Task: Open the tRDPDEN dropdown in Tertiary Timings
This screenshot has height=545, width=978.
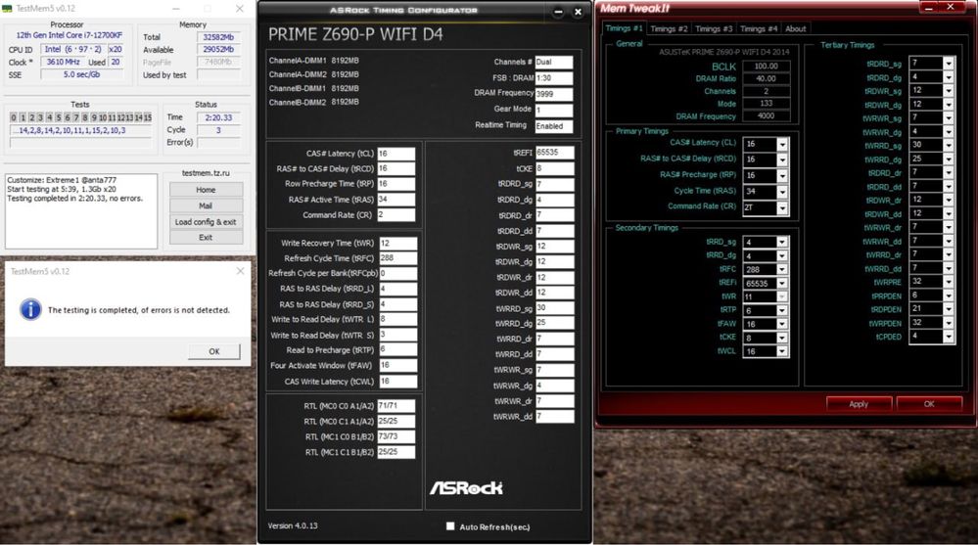Action: pyautogui.click(x=948, y=308)
